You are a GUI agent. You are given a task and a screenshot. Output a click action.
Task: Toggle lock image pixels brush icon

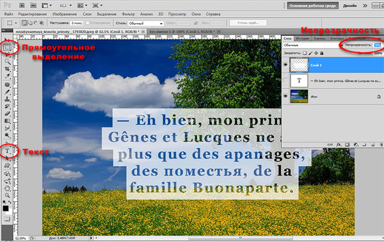[x=310, y=53]
